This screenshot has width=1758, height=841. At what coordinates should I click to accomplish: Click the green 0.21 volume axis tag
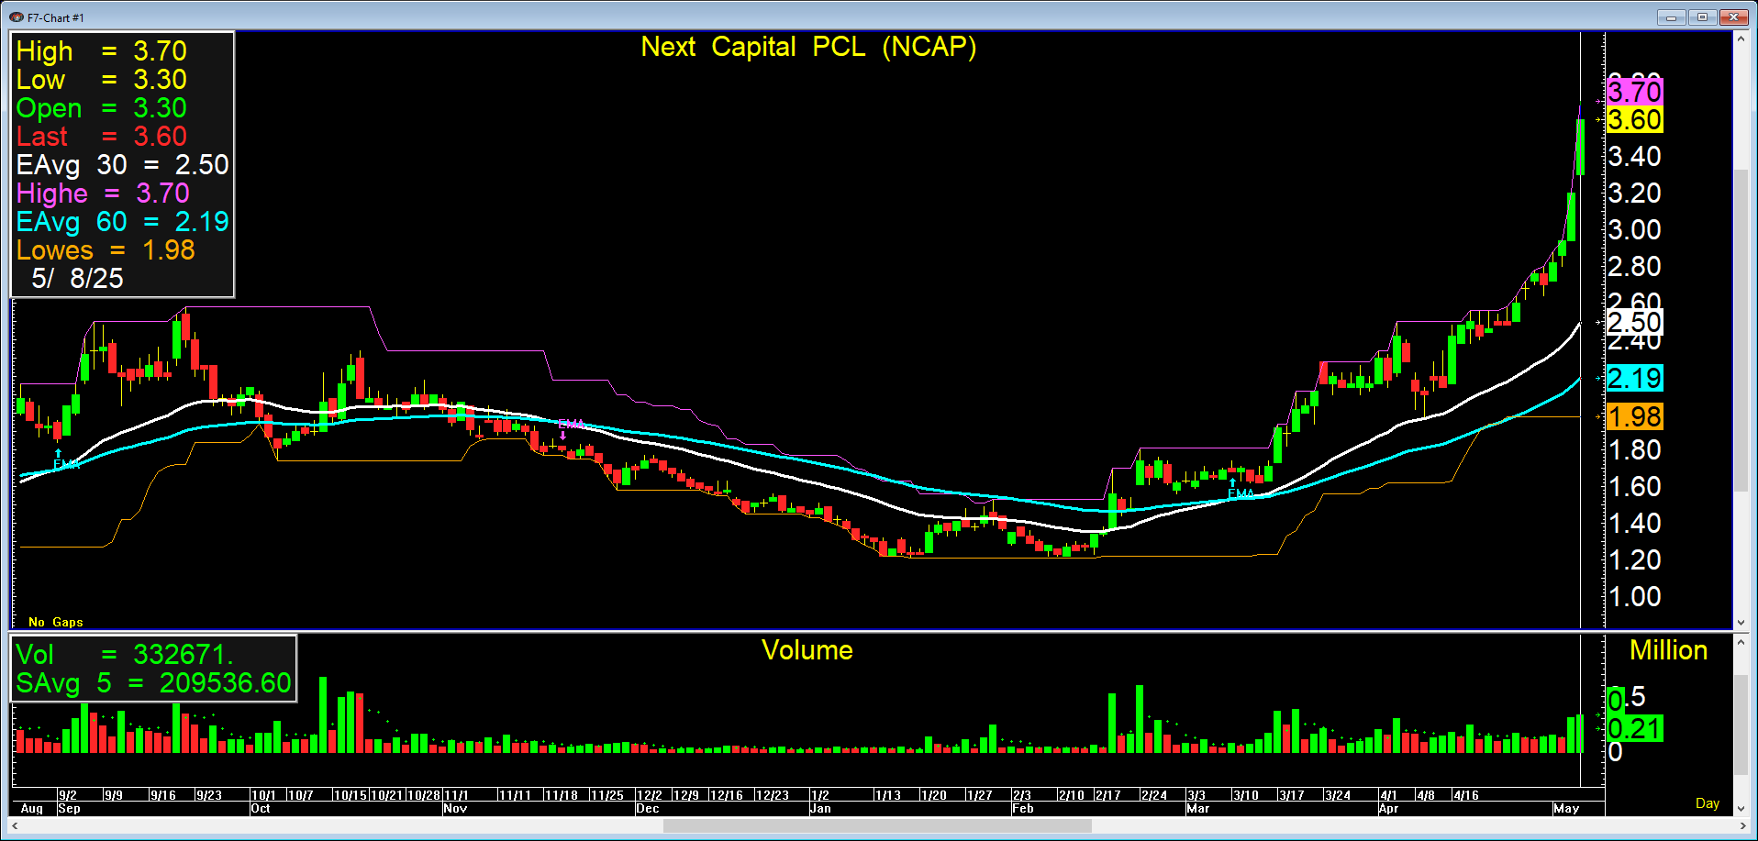pyautogui.click(x=1635, y=729)
